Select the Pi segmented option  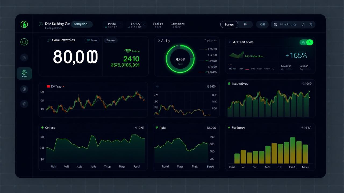tap(245, 24)
